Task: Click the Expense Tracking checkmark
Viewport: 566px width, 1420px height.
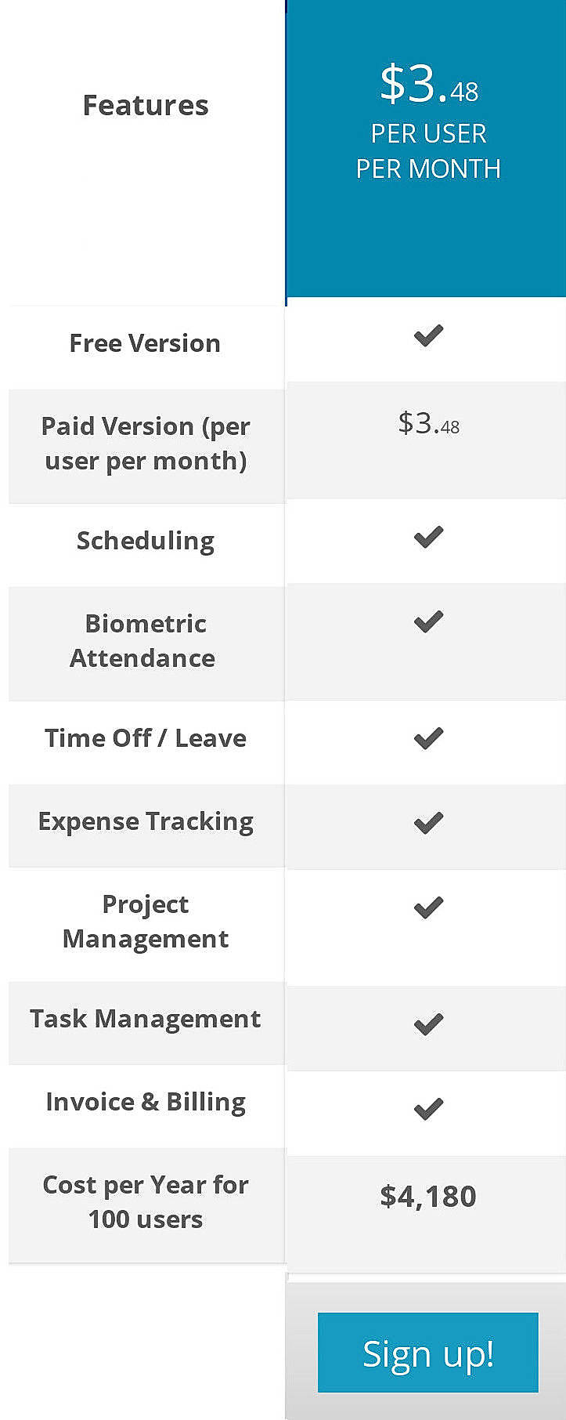Action: [427, 820]
